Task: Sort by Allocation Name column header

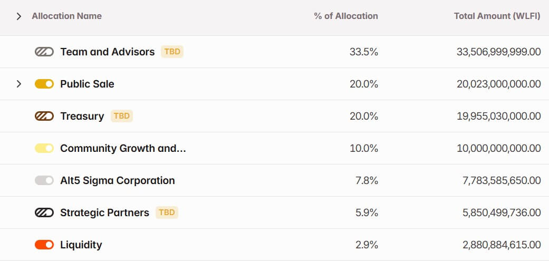Action: pyautogui.click(x=66, y=16)
